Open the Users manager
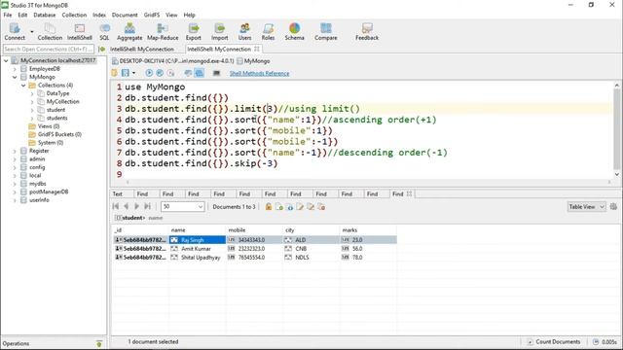Screen dimensions: 623x350 pyautogui.click(x=244, y=31)
